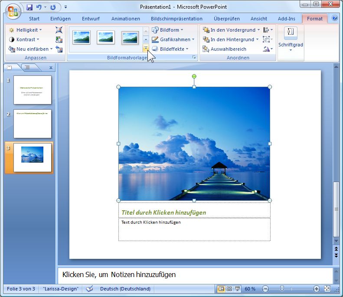
Task: Open the Schriftgrad size dropdown
Action: (291, 39)
